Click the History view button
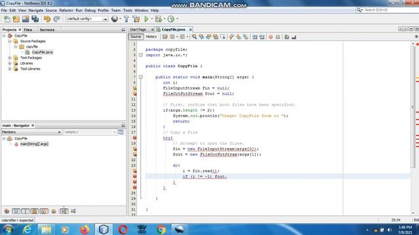 151,37
